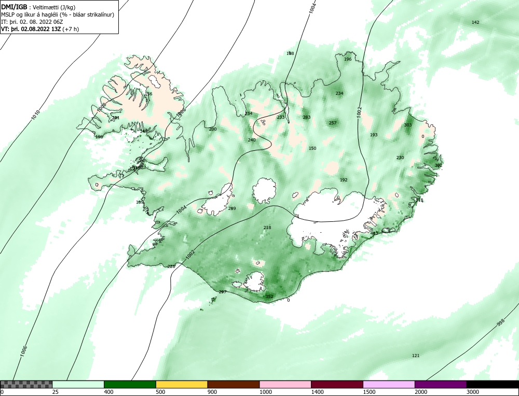This screenshot has height=396, width=519.
Task: Click the legend label '1400'
Action: 317,392
